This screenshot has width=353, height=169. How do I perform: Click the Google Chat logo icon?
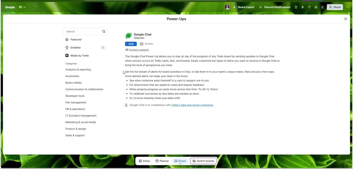tap(129, 36)
